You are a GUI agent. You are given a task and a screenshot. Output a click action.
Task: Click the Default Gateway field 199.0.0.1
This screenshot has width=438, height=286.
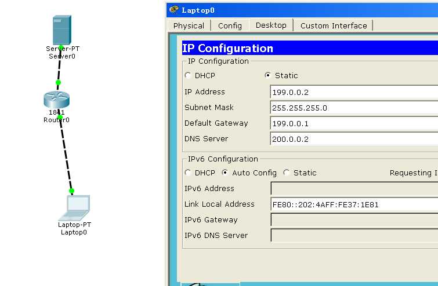point(354,123)
